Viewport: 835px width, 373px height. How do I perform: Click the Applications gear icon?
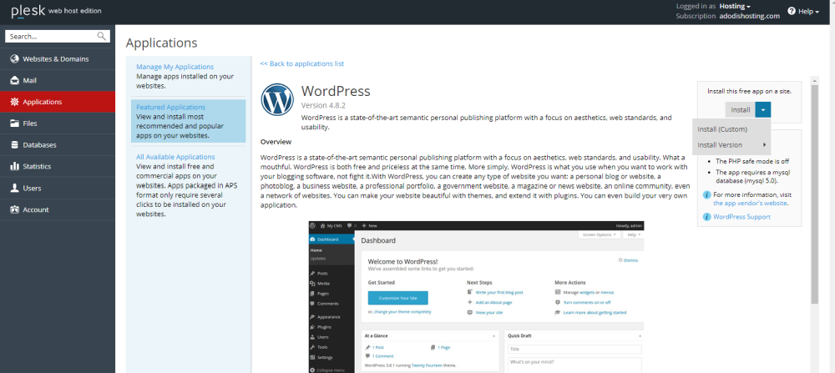click(x=14, y=102)
